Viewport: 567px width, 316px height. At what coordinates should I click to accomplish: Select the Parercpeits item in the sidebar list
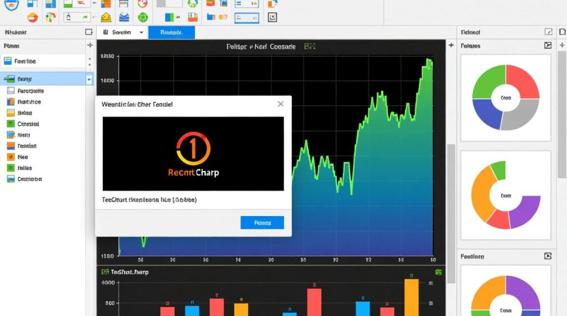tap(30, 91)
